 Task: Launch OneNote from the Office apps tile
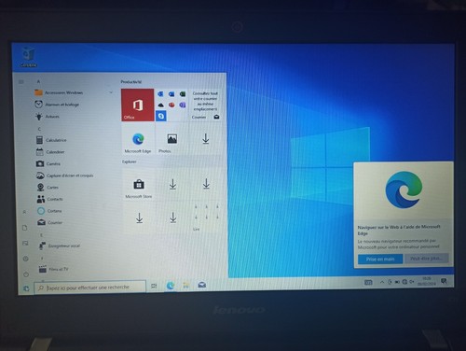(183, 105)
